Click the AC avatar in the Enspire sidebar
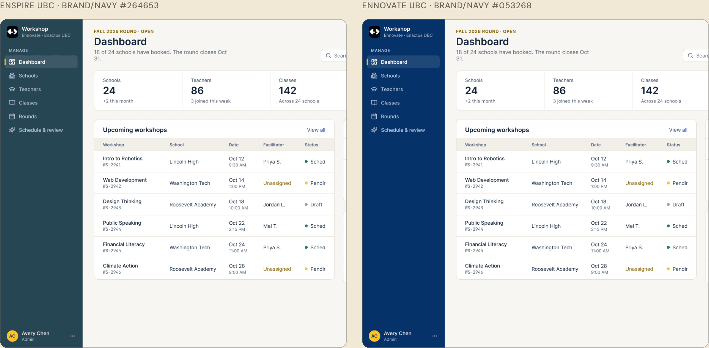This screenshot has height=348, width=709. pos(12,336)
